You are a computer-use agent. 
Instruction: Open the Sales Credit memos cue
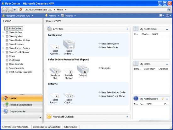[69, 95]
